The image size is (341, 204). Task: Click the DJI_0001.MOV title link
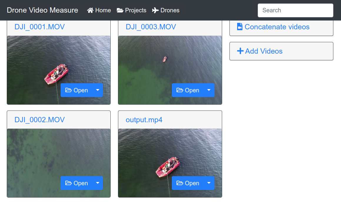(x=40, y=27)
